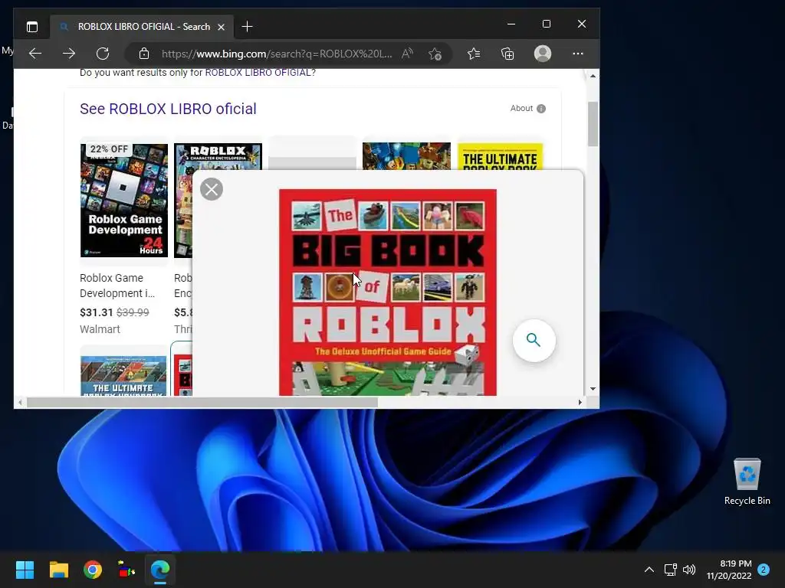Click the Microsoft Edge taskbar icon
785x588 pixels.
click(160, 570)
